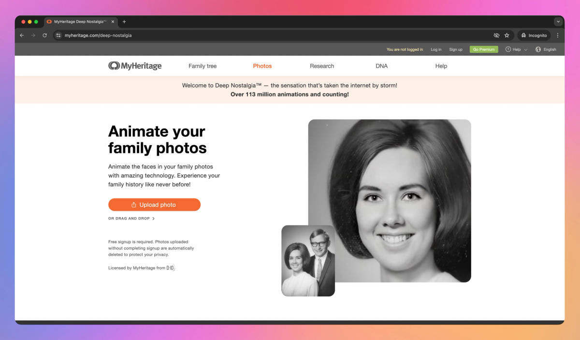
Task: Click the address bar URL
Action: click(x=98, y=35)
